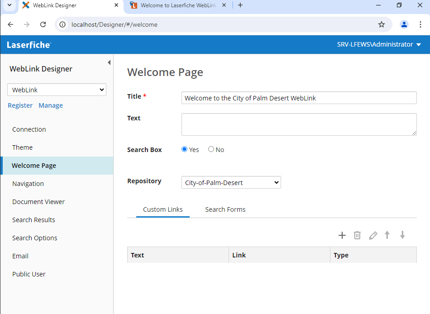This screenshot has height=314, width=430.
Task: Bookmark this page with the star icon
Action: pyautogui.click(x=382, y=24)
